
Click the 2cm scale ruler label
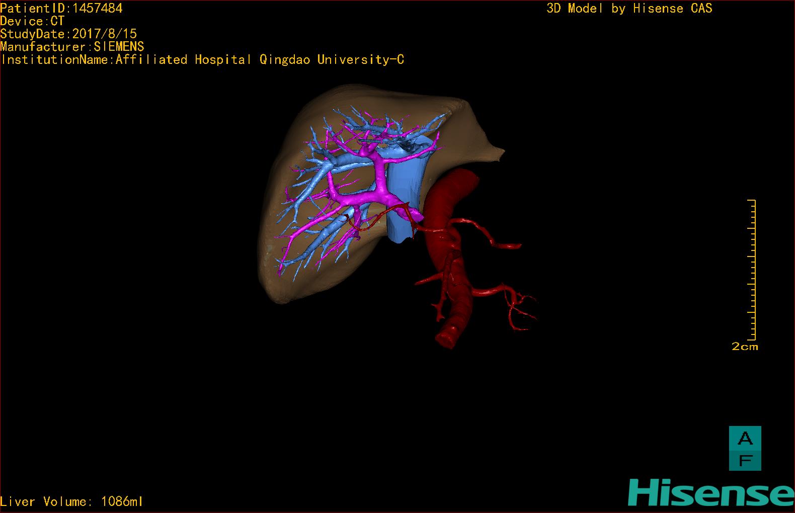coord(745,347)
